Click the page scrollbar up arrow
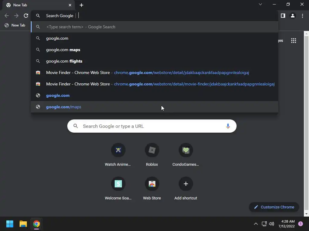 [x=306, y=34]
